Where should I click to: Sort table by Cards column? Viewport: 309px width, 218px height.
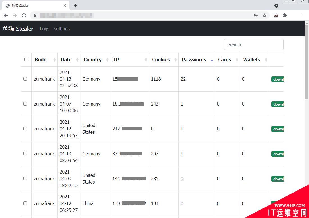point(227,60)
